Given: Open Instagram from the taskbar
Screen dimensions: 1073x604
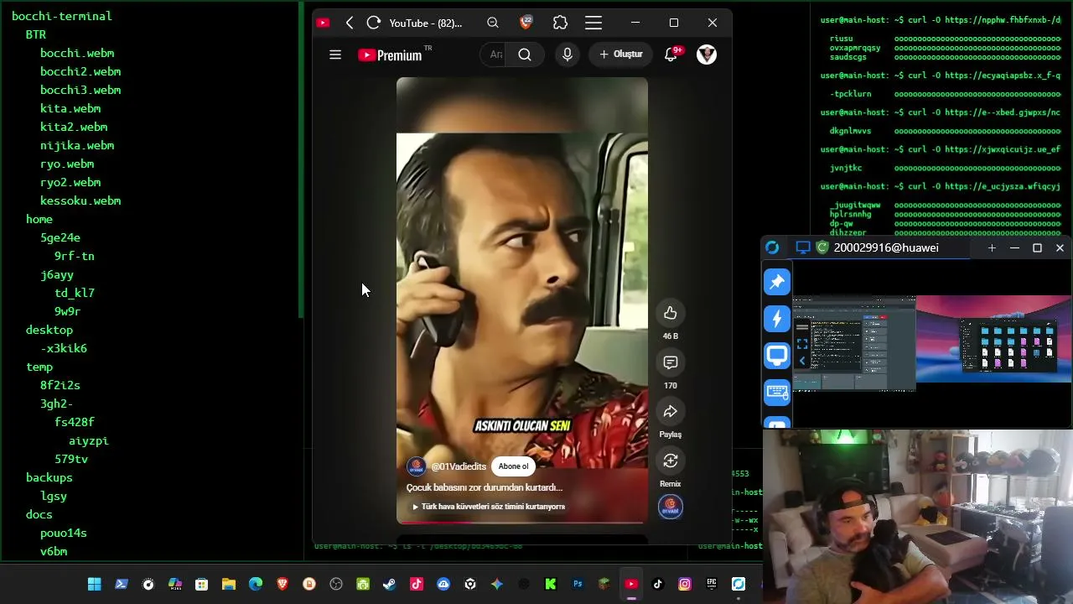Looking at the screenshot, I should click(x=685, y=584).
